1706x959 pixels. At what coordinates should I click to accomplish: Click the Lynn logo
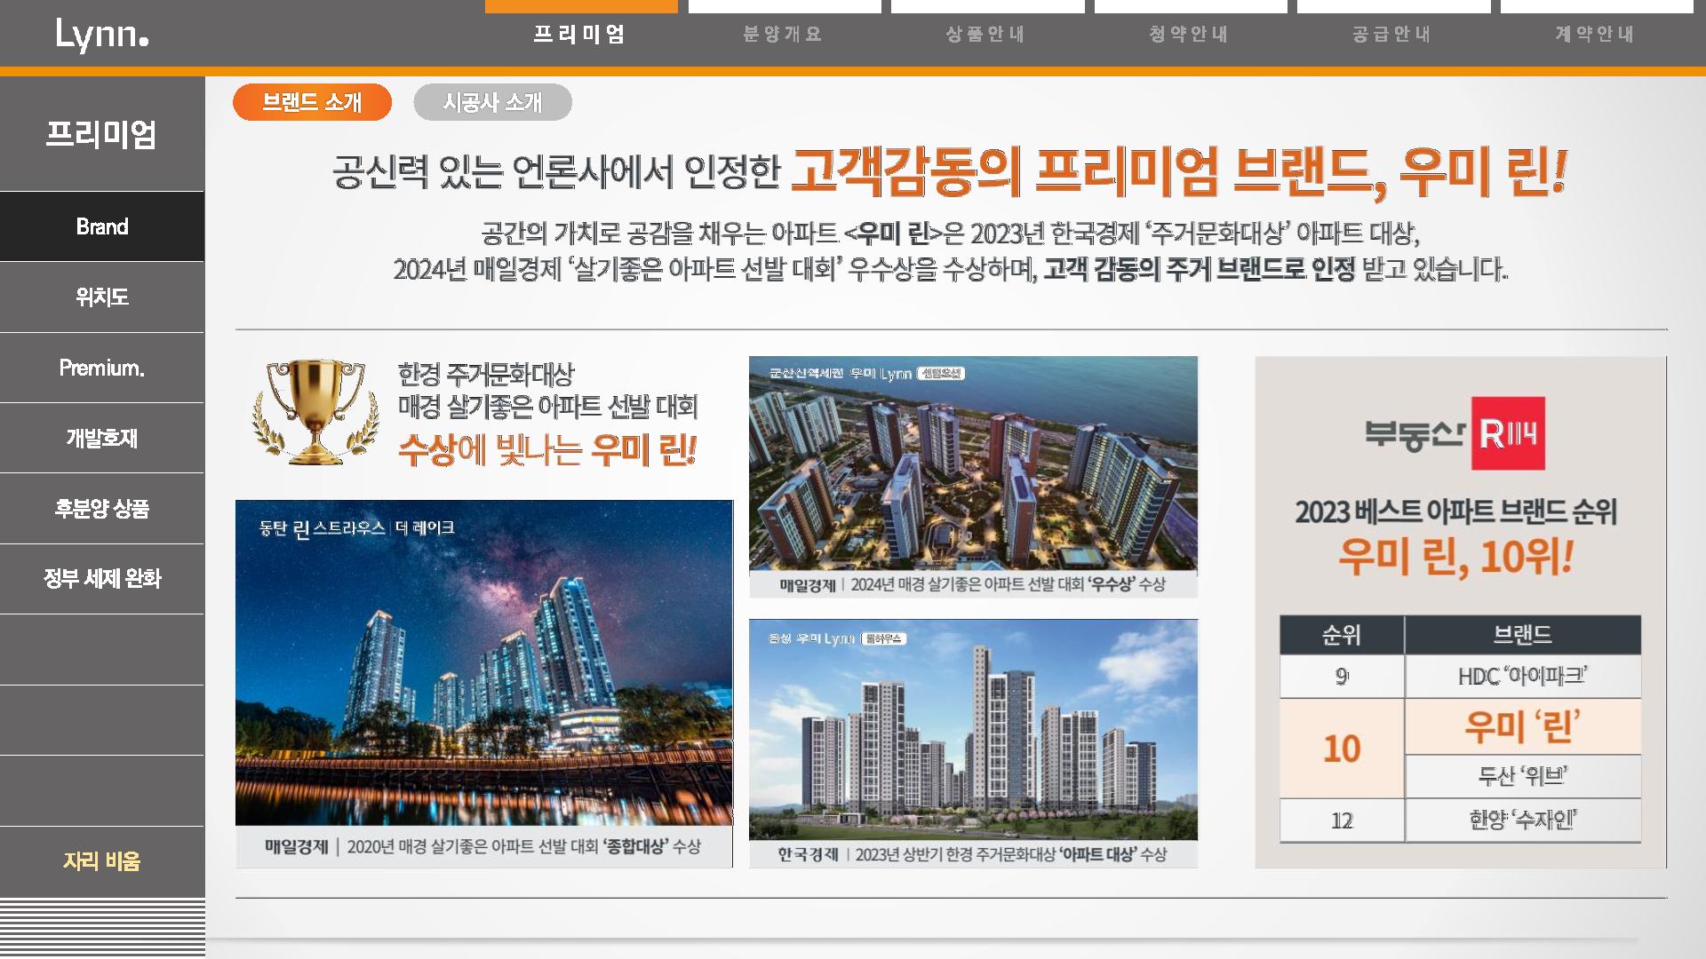pyautogui.click(x=101, y=35)
